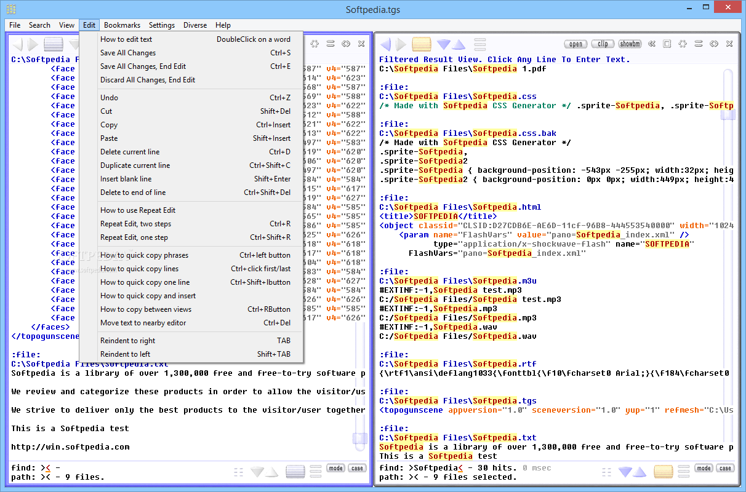746x492 pixels.
Task: Open the Bookmarks menu
Action: point(122,25)
